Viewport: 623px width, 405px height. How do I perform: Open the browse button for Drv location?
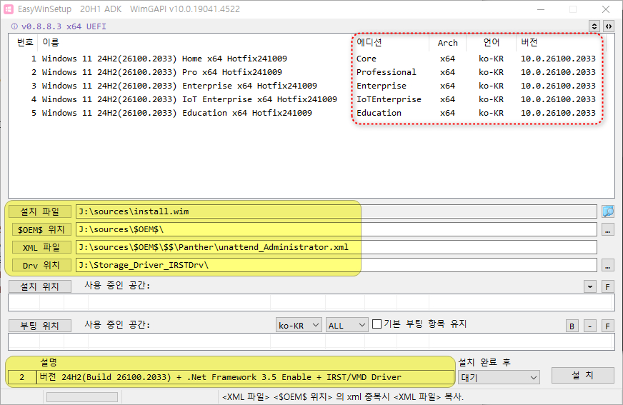click(608, 265)
